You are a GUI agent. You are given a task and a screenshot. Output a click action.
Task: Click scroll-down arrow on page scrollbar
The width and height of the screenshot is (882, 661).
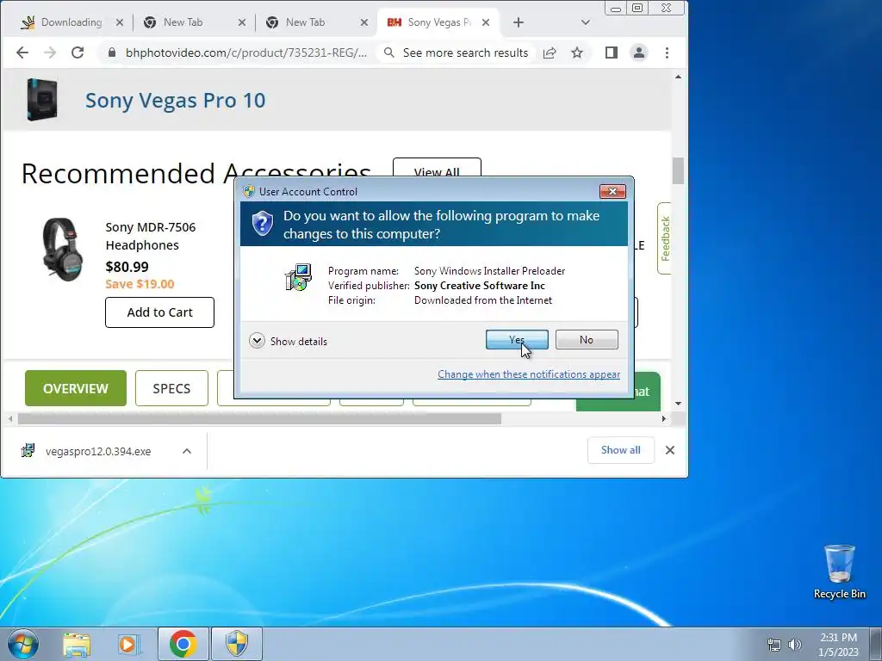(x=679, y=404)
